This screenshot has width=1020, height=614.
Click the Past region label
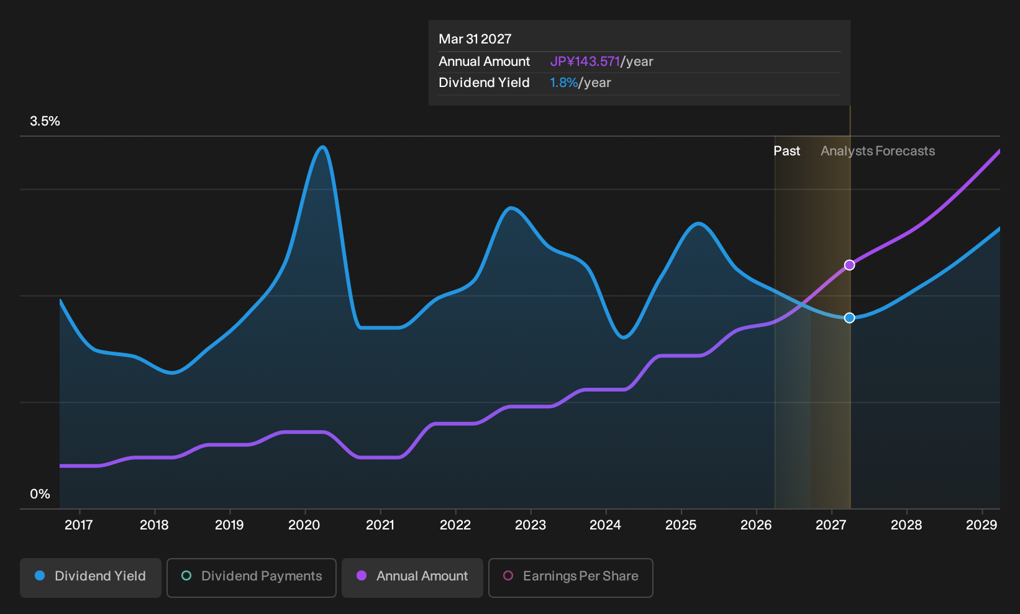coord(786,151)
